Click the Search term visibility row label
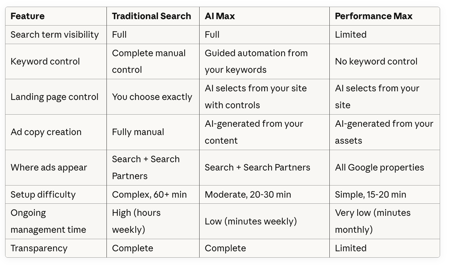This screenshot has width=449, height=265. coord(55,34)
